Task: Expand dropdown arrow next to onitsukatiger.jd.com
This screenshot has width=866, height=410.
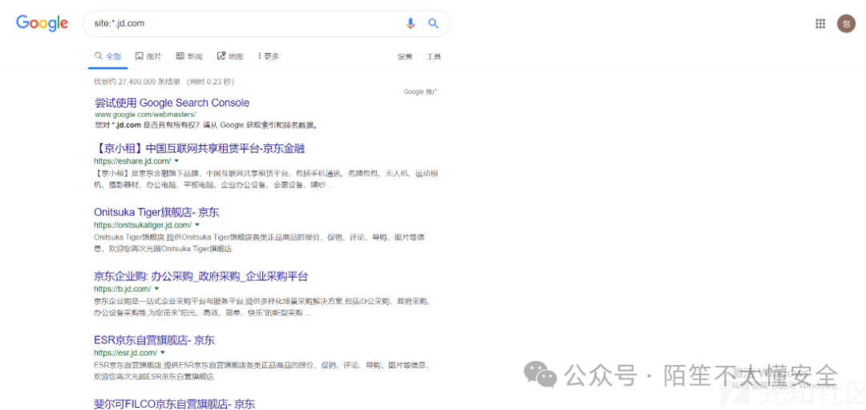Action: pos(197,225)
